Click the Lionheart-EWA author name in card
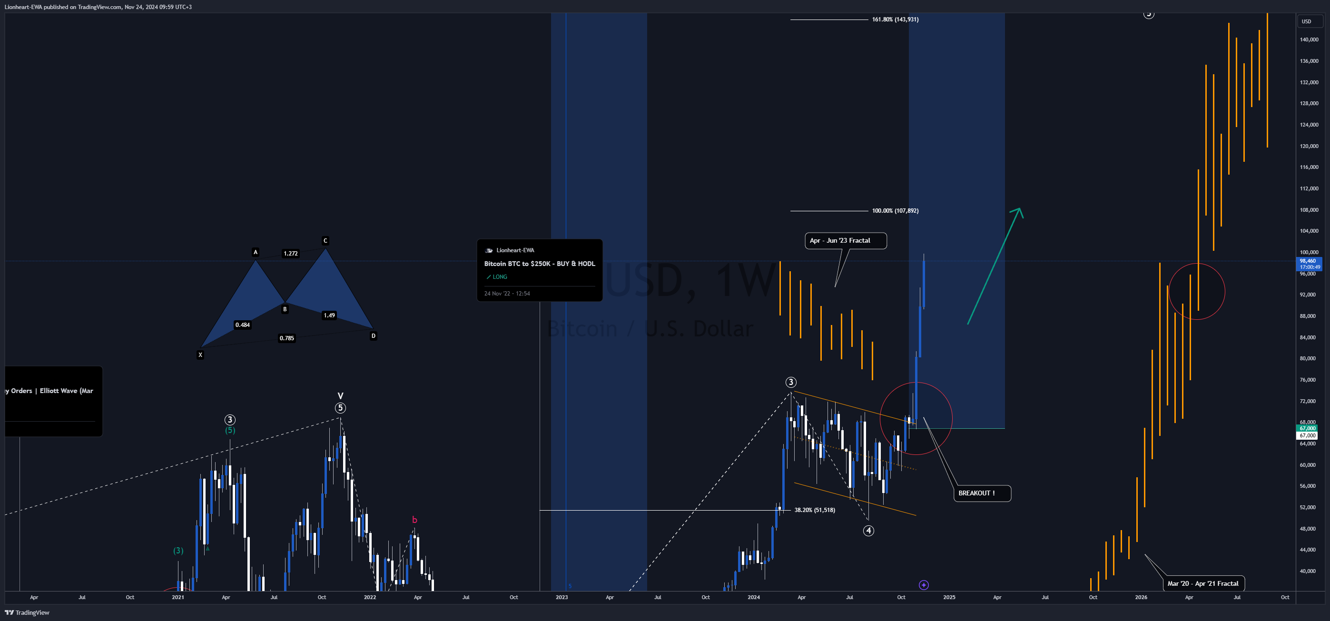Image resolution: width=1330 pixels, height=621 pixels. coord(515,250)
